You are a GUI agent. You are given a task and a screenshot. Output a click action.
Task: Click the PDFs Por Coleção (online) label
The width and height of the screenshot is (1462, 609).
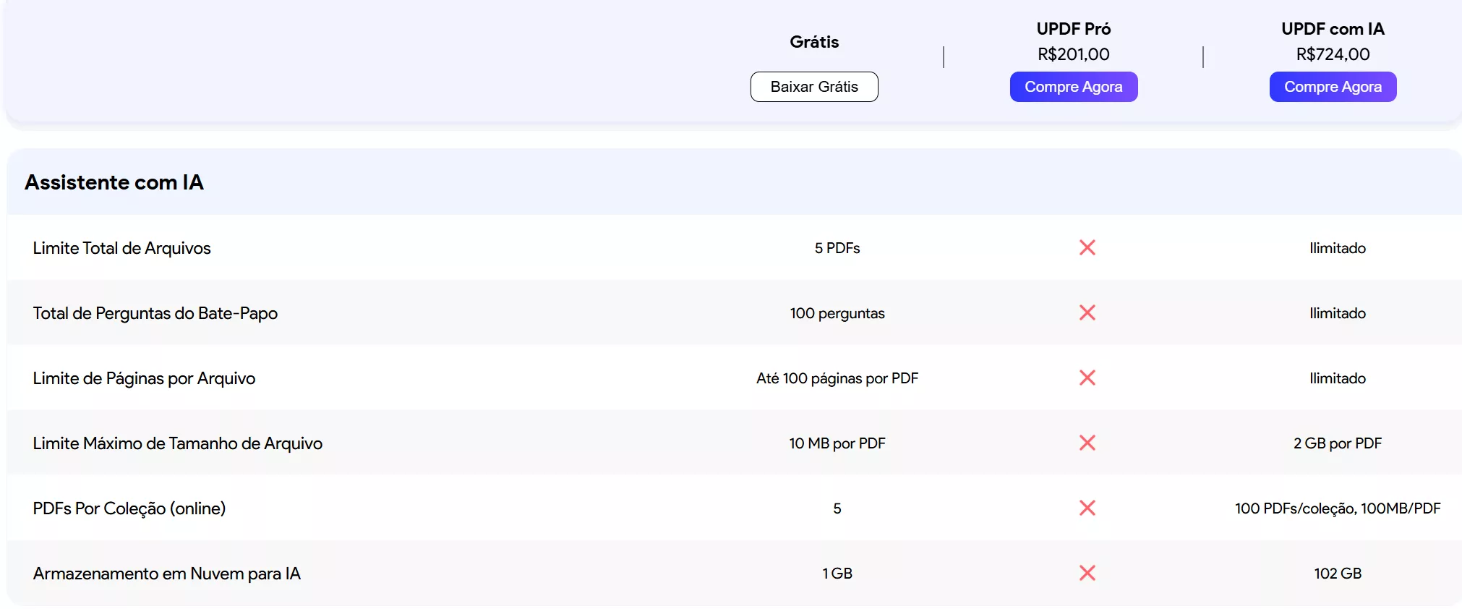(129, 508)
